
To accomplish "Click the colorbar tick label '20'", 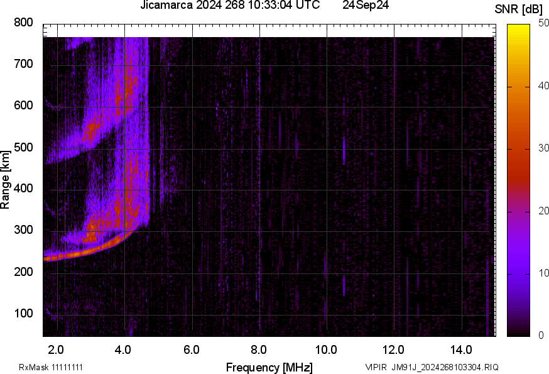I will pos(544,211).
